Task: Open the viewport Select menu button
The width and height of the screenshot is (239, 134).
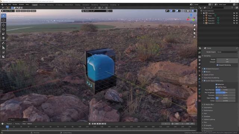Action: coord(23,11)
